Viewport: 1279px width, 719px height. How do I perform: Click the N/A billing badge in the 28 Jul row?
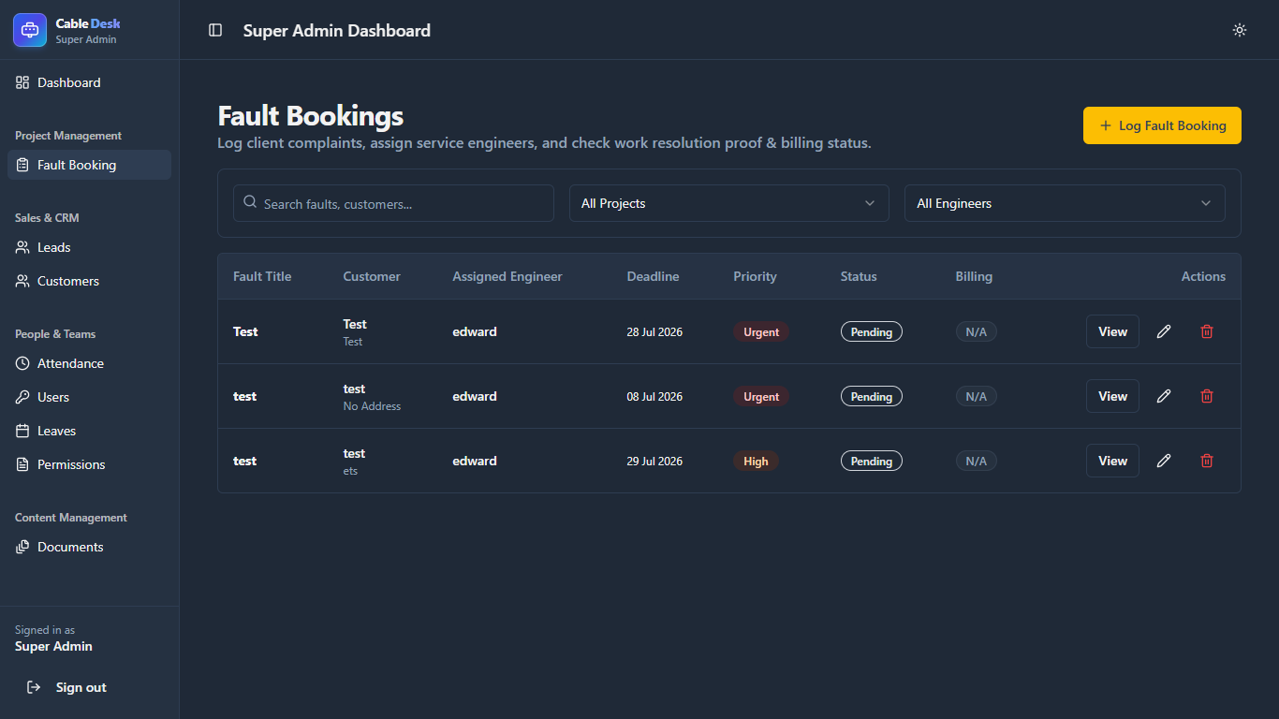(977, 331)
